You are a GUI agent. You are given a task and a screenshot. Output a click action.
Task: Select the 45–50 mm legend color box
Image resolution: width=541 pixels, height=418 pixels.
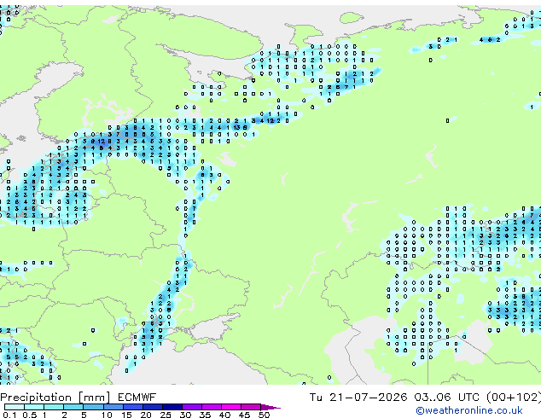(x=251, y=407)
